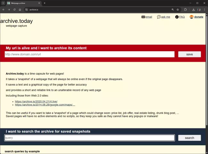
Task: Click the zoom magnifier icon in address bar
Action: (173, 10)
